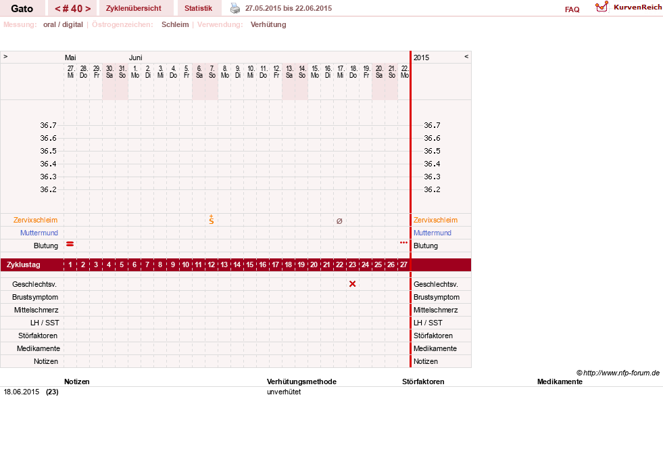Click the Juni month label
This screenshot has width=663, height=462.
(x=135, y=57)
